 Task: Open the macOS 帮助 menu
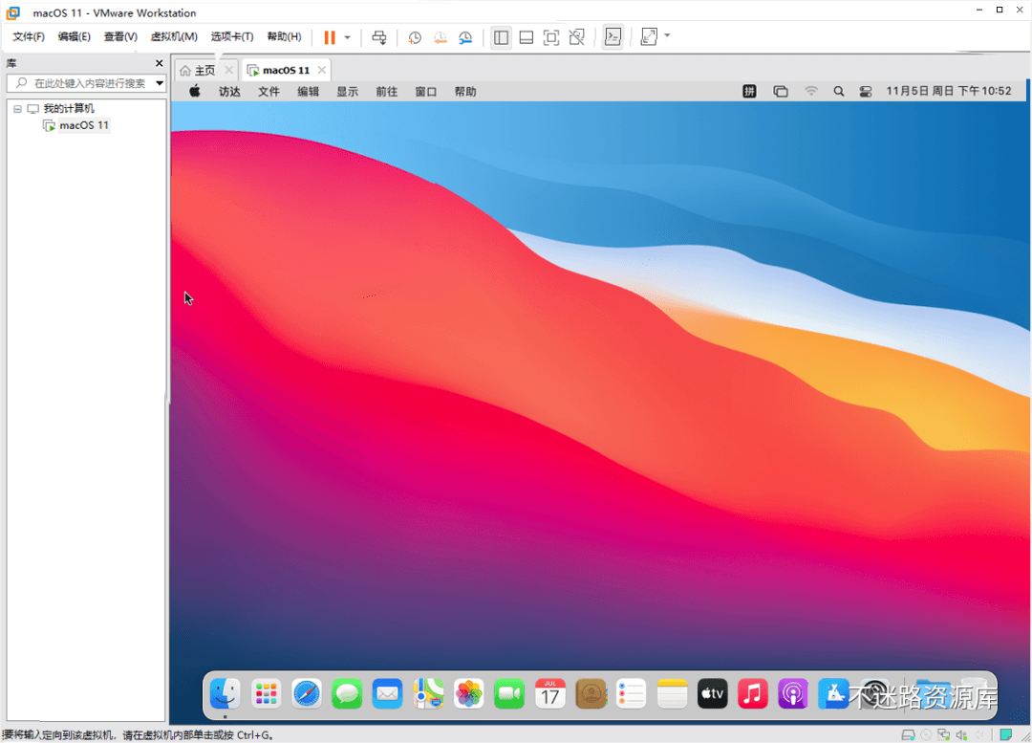click(x=465, y=92)
